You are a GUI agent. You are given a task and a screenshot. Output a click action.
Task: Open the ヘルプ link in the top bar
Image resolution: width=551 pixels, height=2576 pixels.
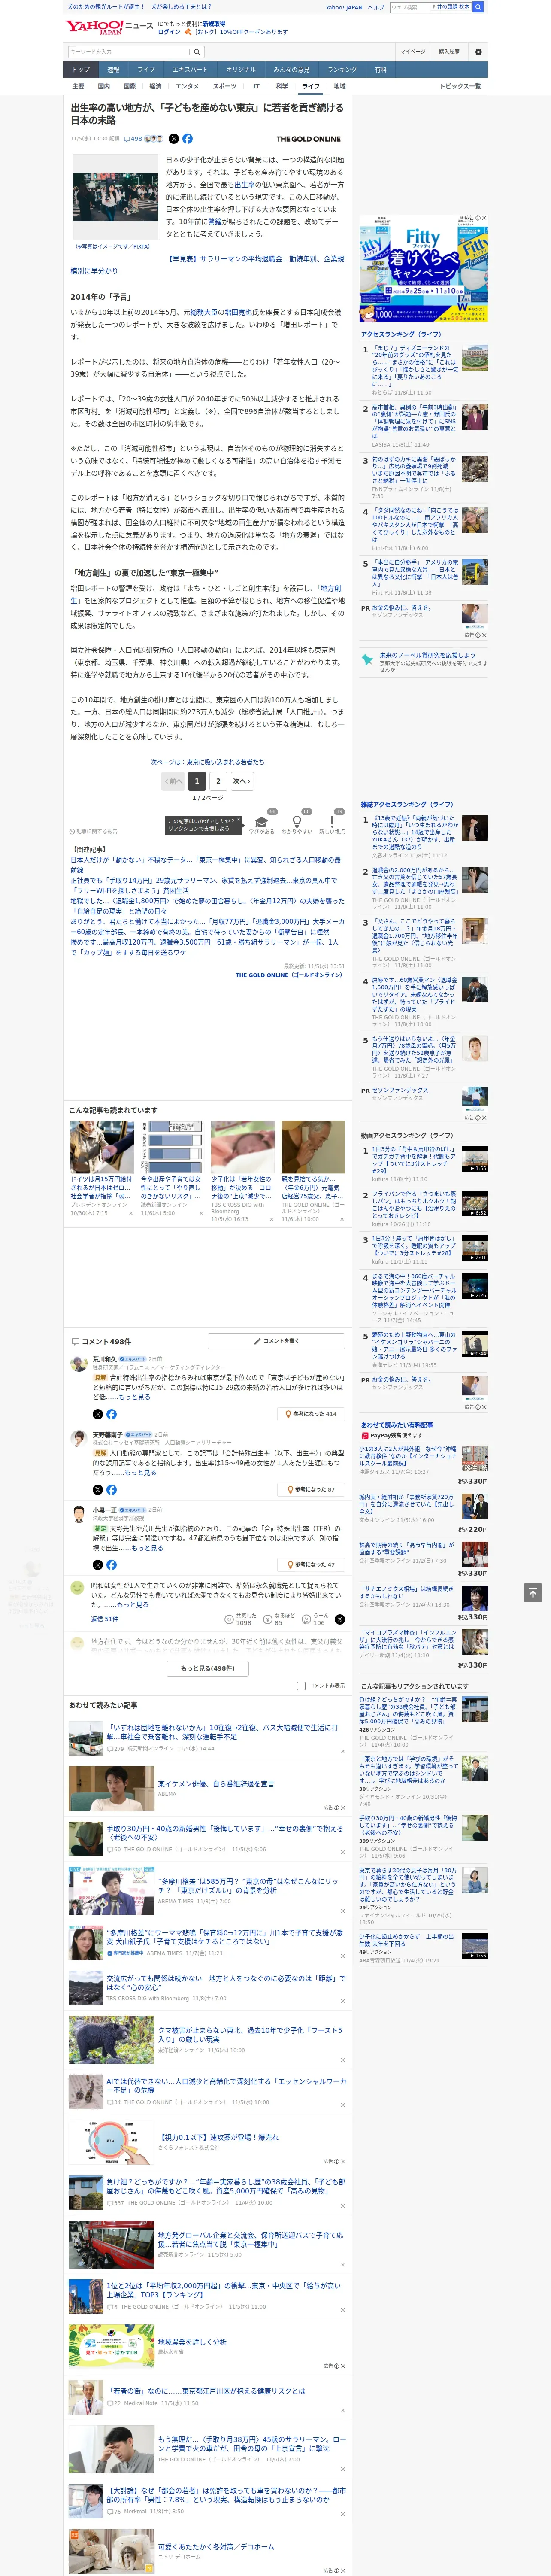[x=376, y=7]
